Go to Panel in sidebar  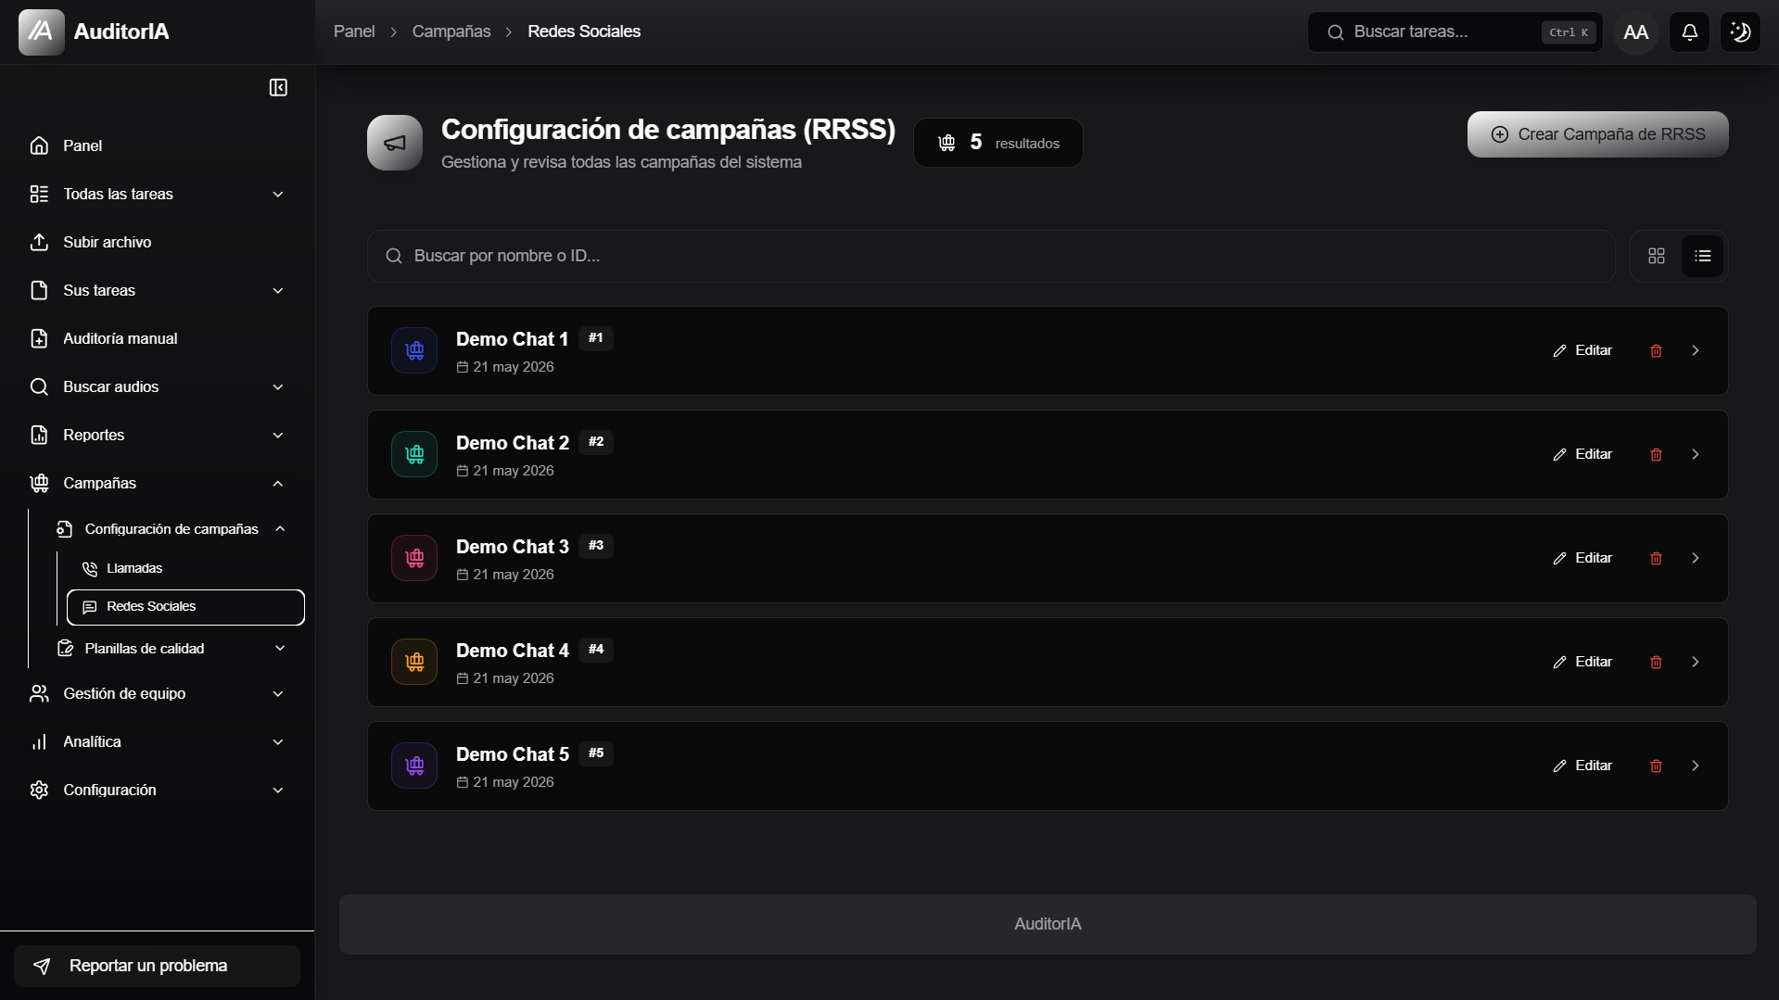click(x=157, y=146)
